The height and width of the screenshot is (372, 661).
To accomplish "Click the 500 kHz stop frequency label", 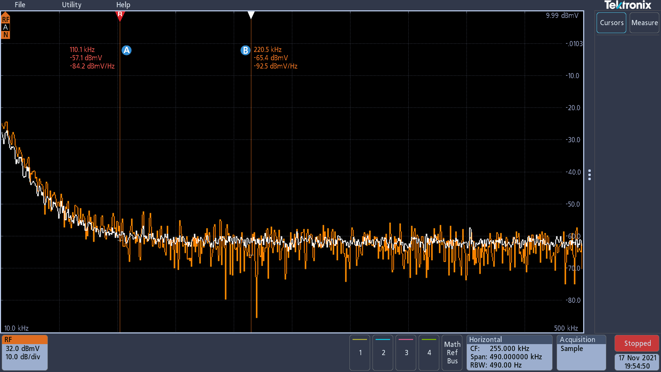I will click(x=566, y=328).
